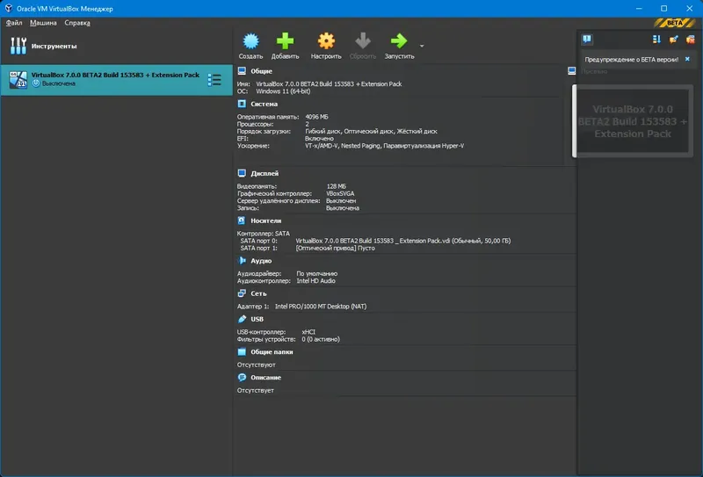Click the Windows 11 OS icon of the VM
The width and height of the screenshot is (703, 477).
tap(18, 79)
